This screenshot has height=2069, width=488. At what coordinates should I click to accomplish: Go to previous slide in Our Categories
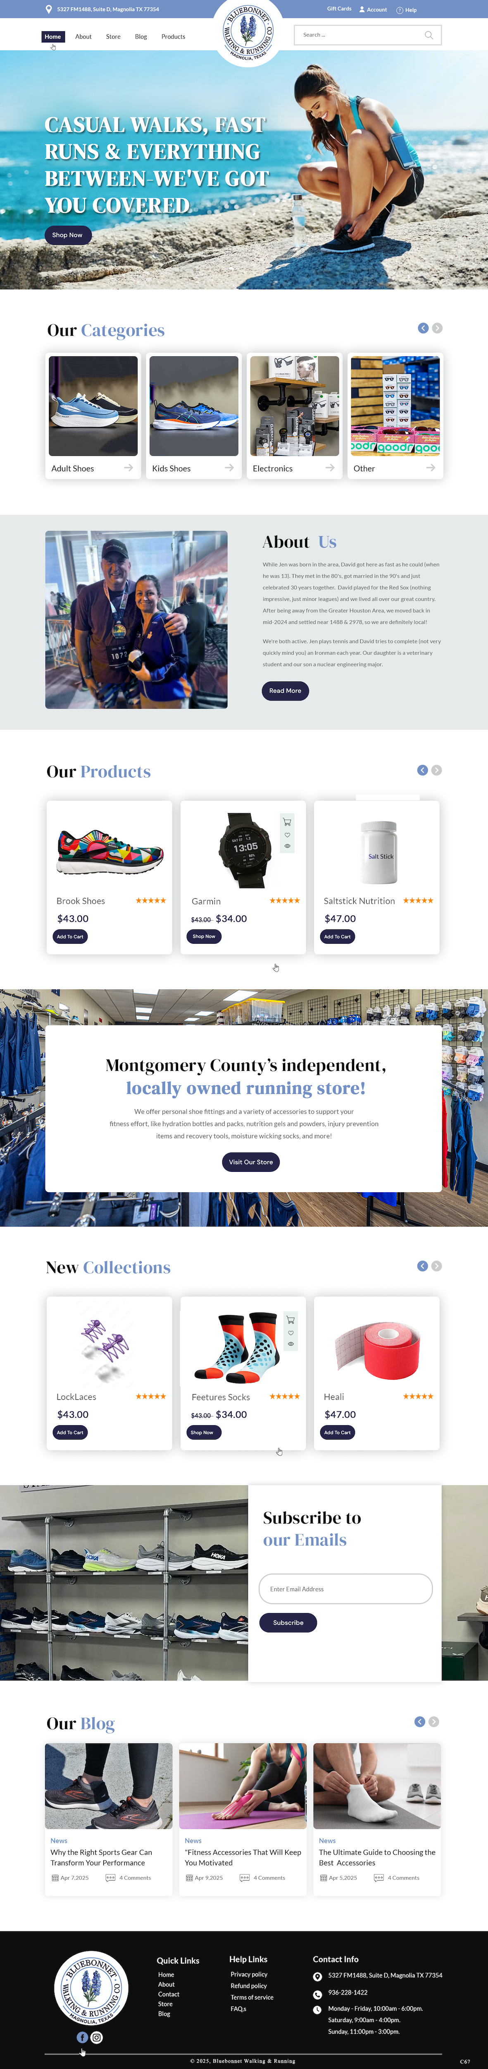pos(423,328)
